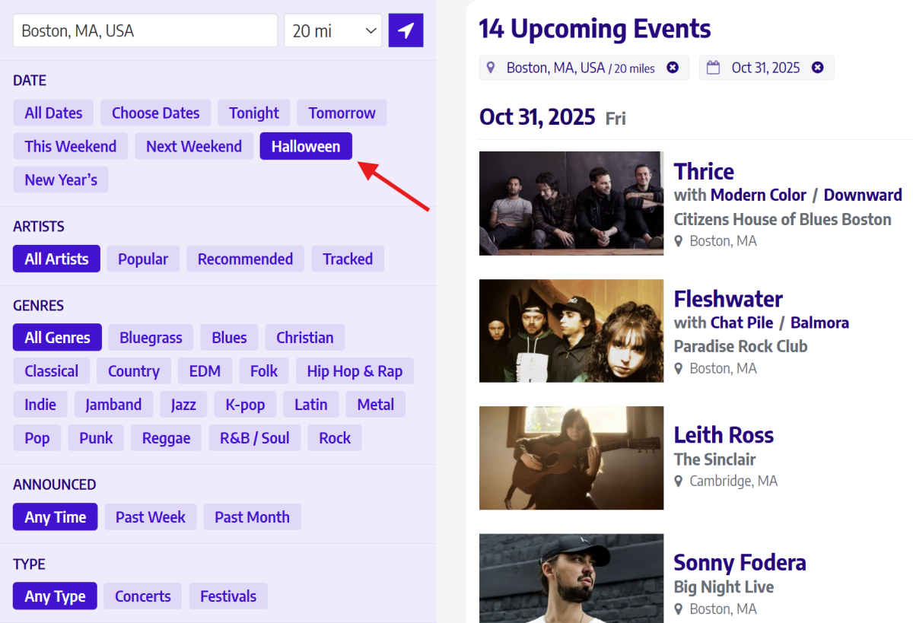Filter announced Past Week
Image resolution: width=913 pixels, height=623 pixels.
coord(151,517)
